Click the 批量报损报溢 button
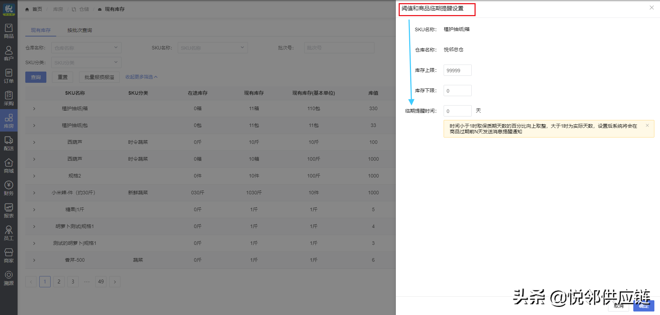 (99, 77)
